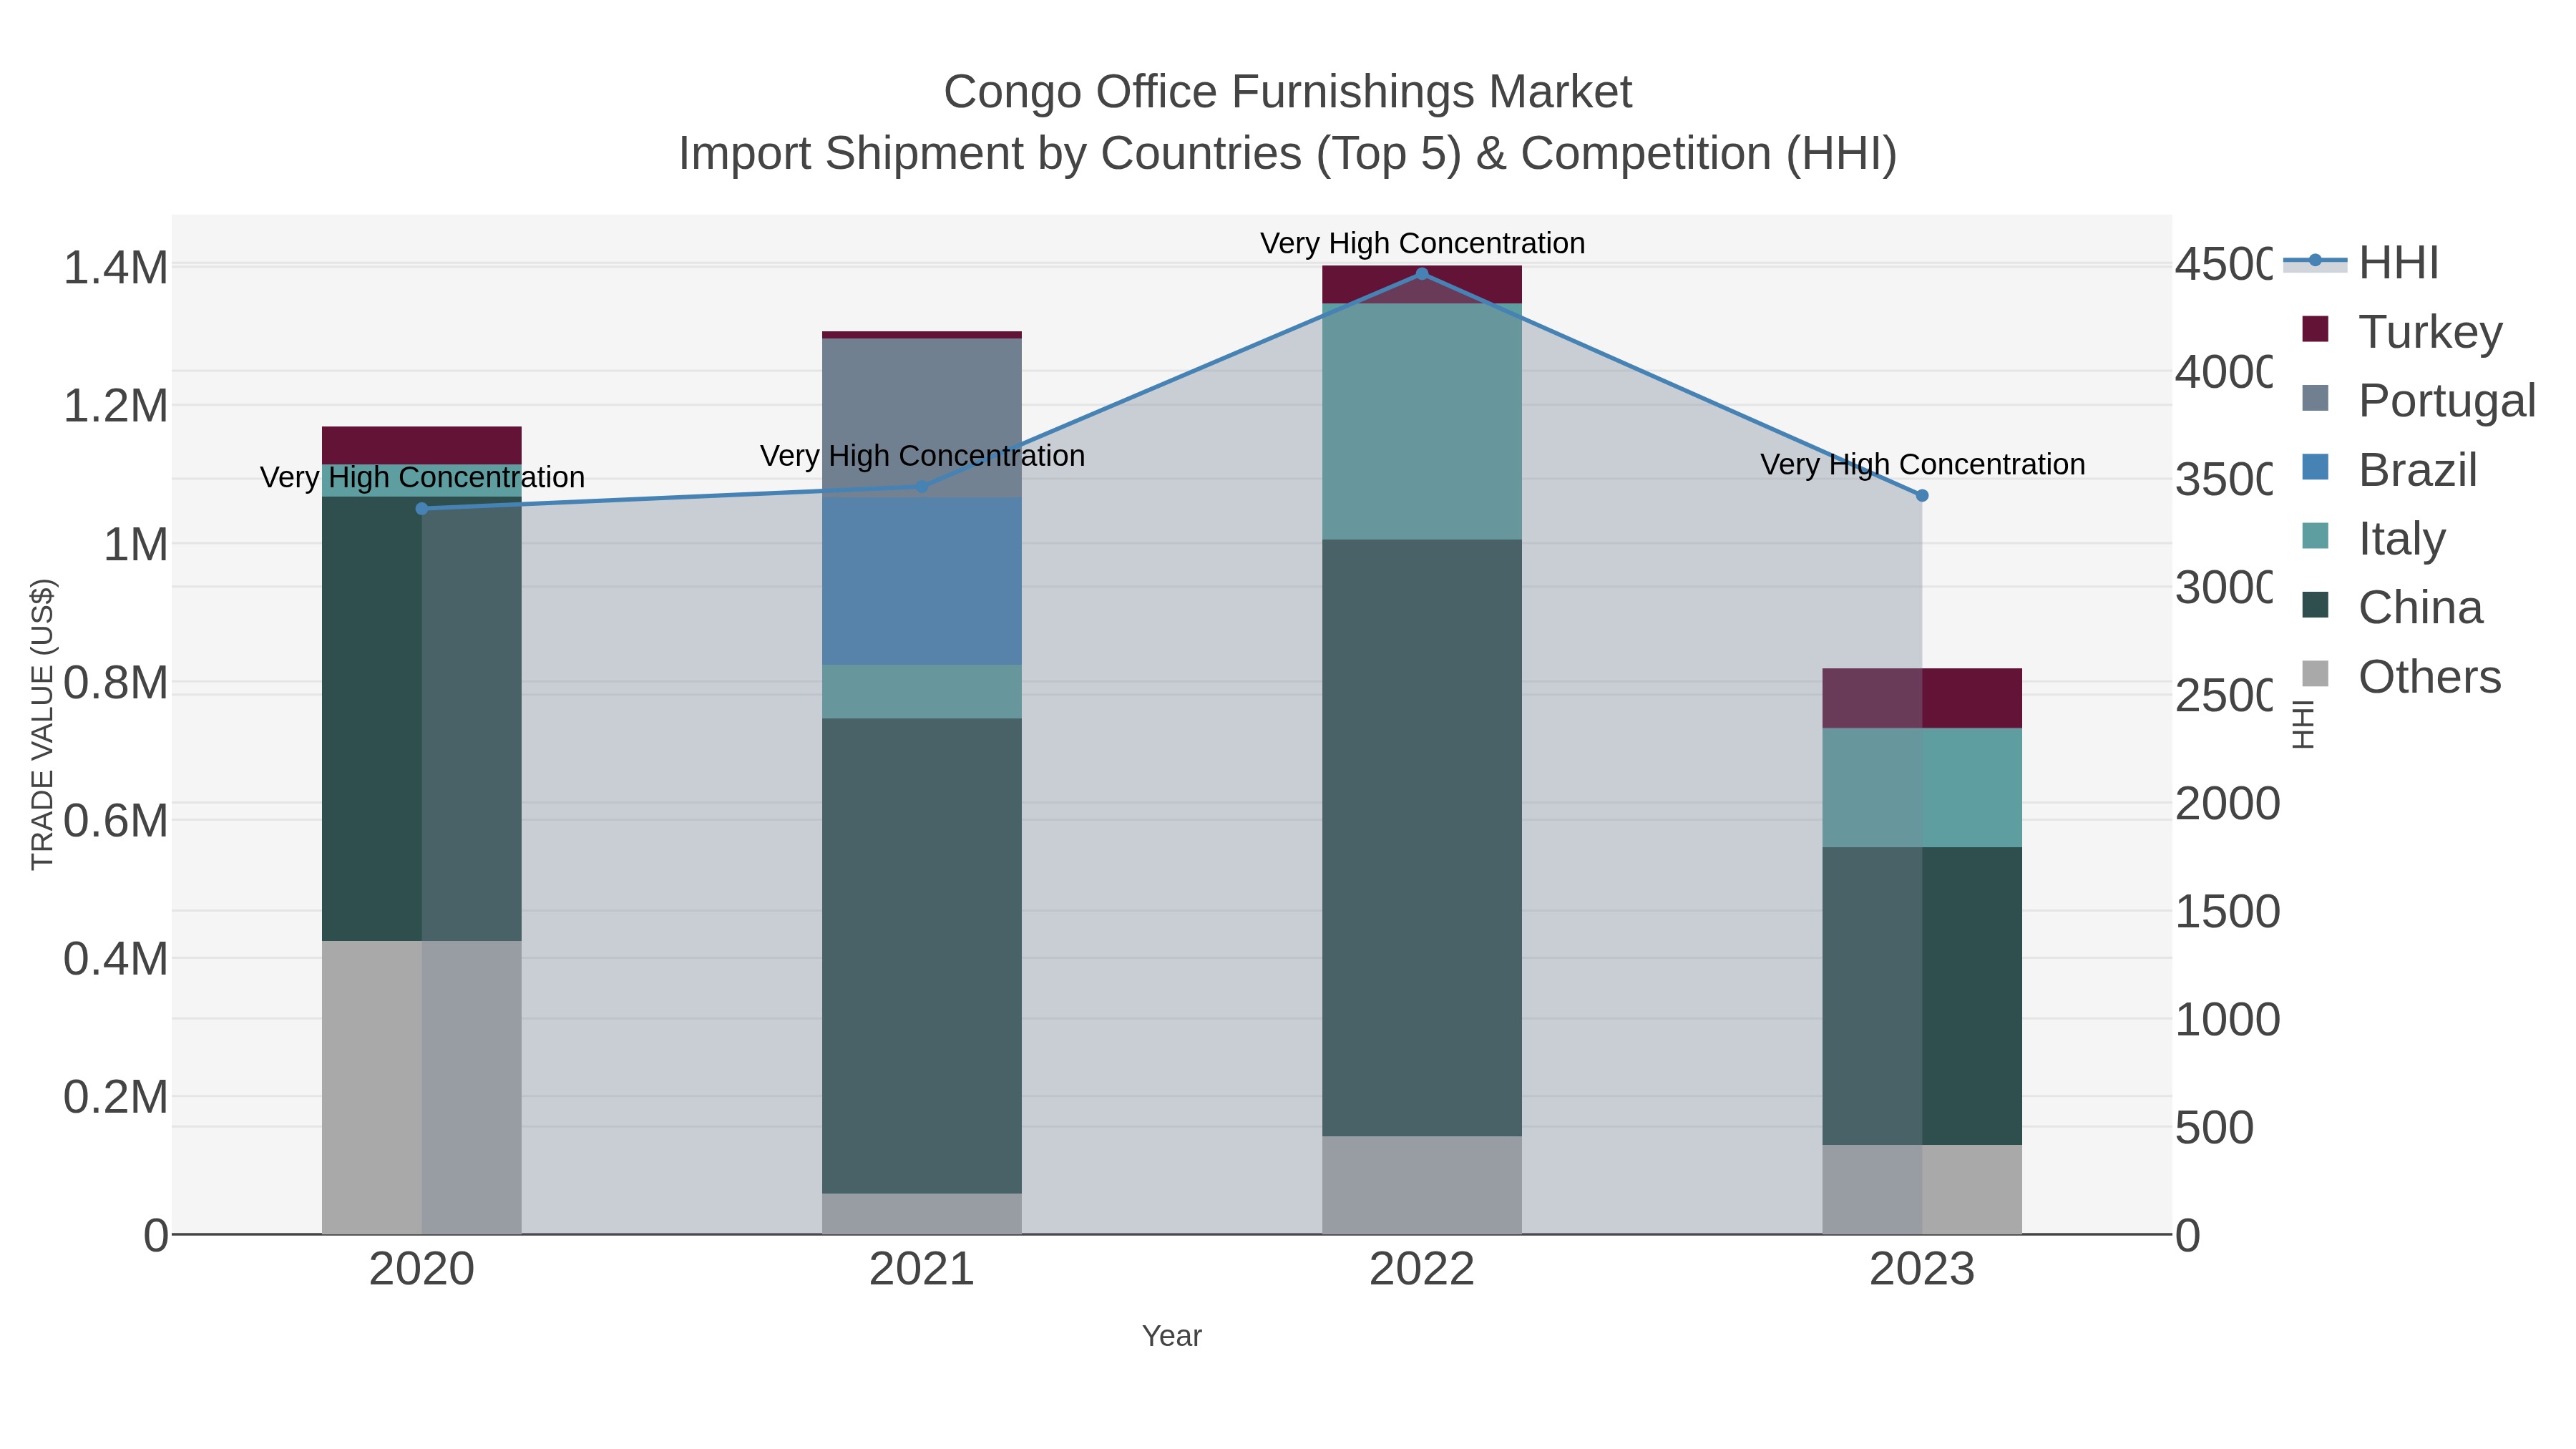Click the Italy segment in the 2021 bar
Viewport: 2576px width, 1449px height.
[922, 692]
